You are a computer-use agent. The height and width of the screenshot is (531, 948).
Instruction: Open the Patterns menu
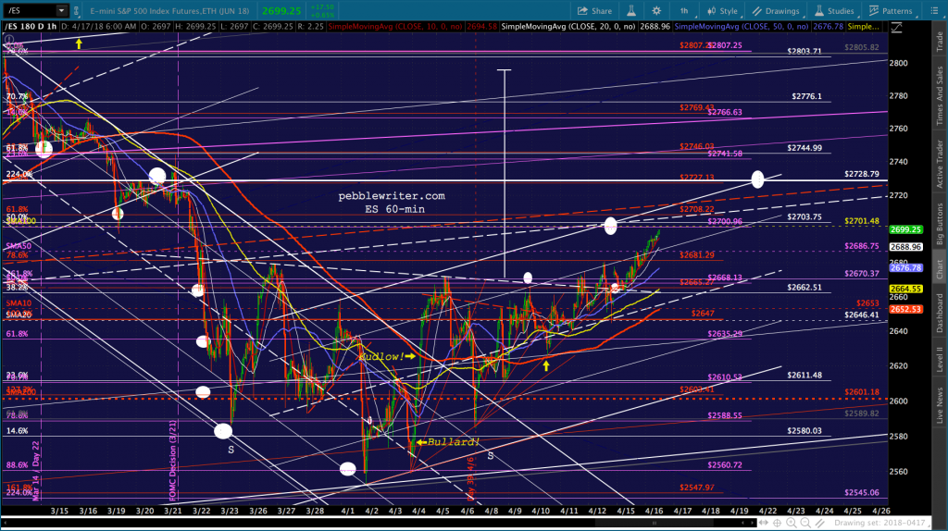tap(891, 11)
